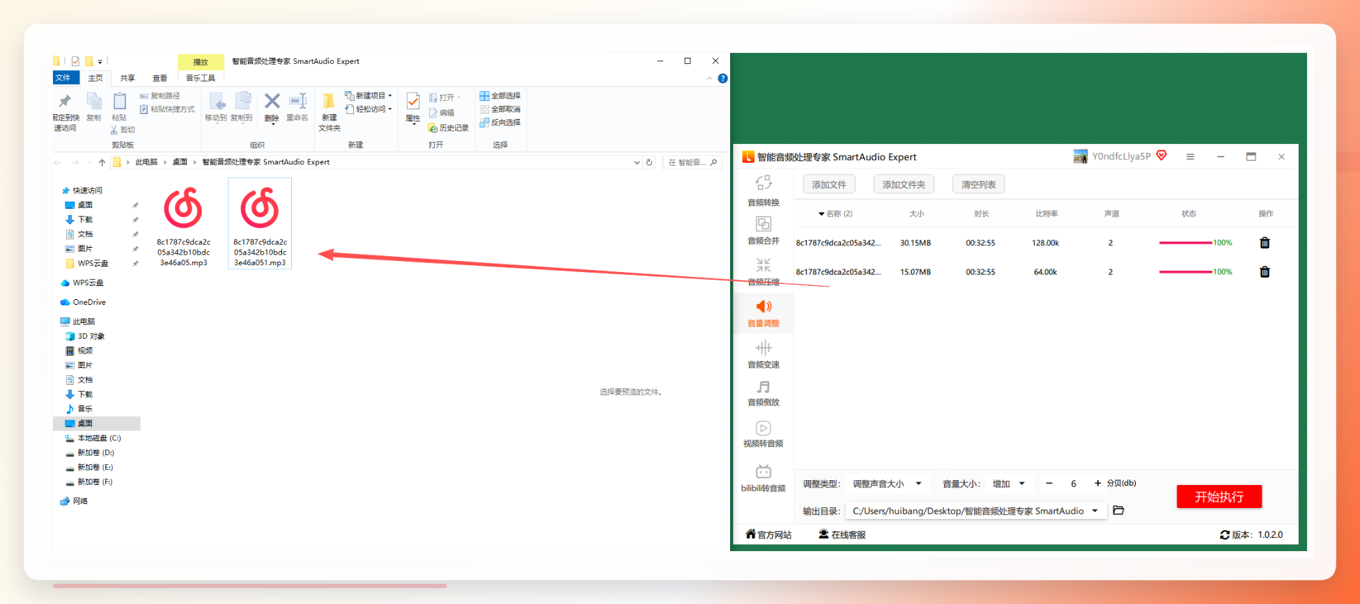
Task: Click the 移动到 (Move to) ribbon icon
Action: pyautogui.click(x=216, y=102)
